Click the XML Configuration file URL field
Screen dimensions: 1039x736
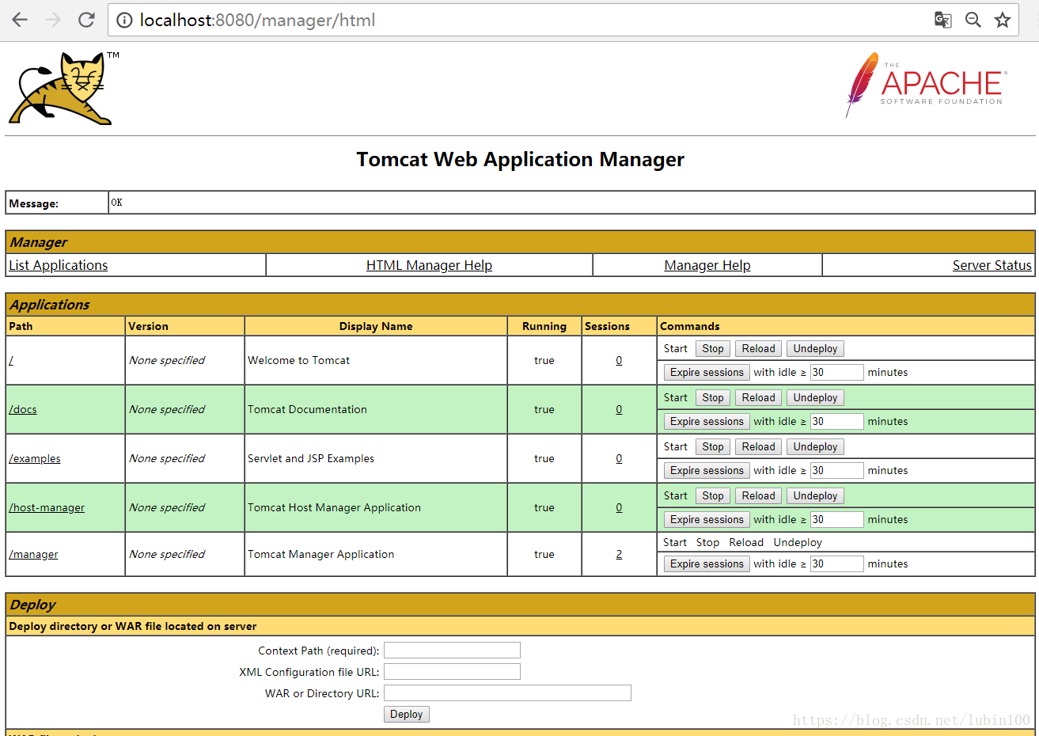pyautogui.click(x=452, y=672)
